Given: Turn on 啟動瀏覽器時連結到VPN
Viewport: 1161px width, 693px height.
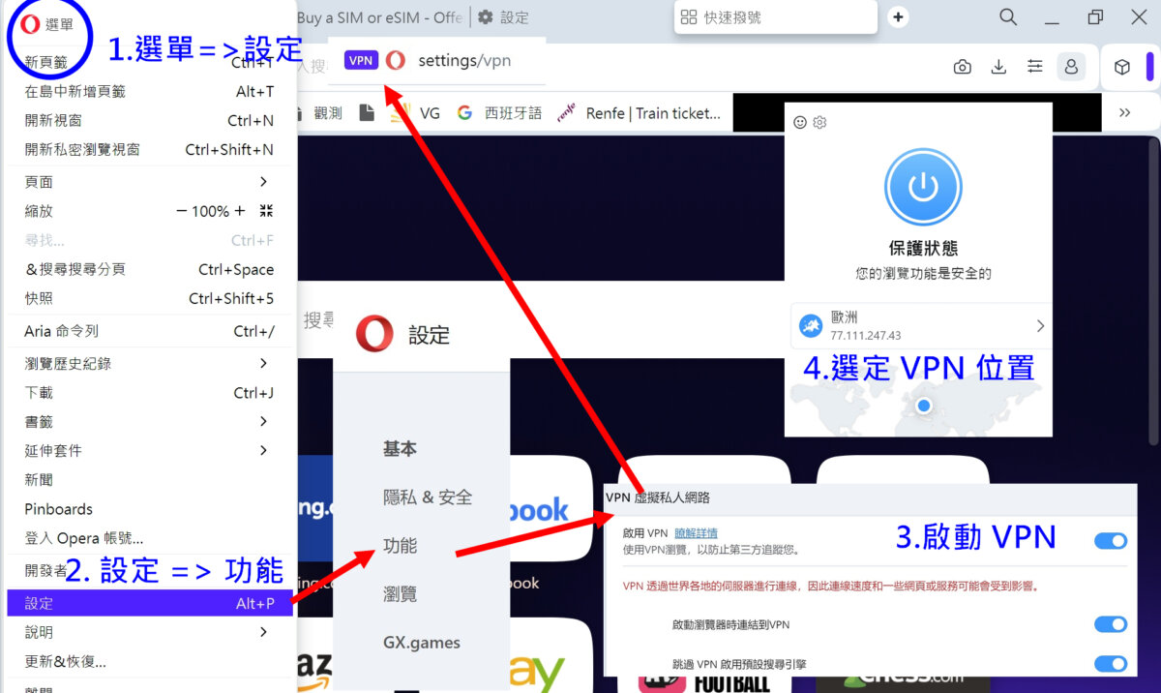Looking at the screenshot, I should click(x=1111, y=624).
